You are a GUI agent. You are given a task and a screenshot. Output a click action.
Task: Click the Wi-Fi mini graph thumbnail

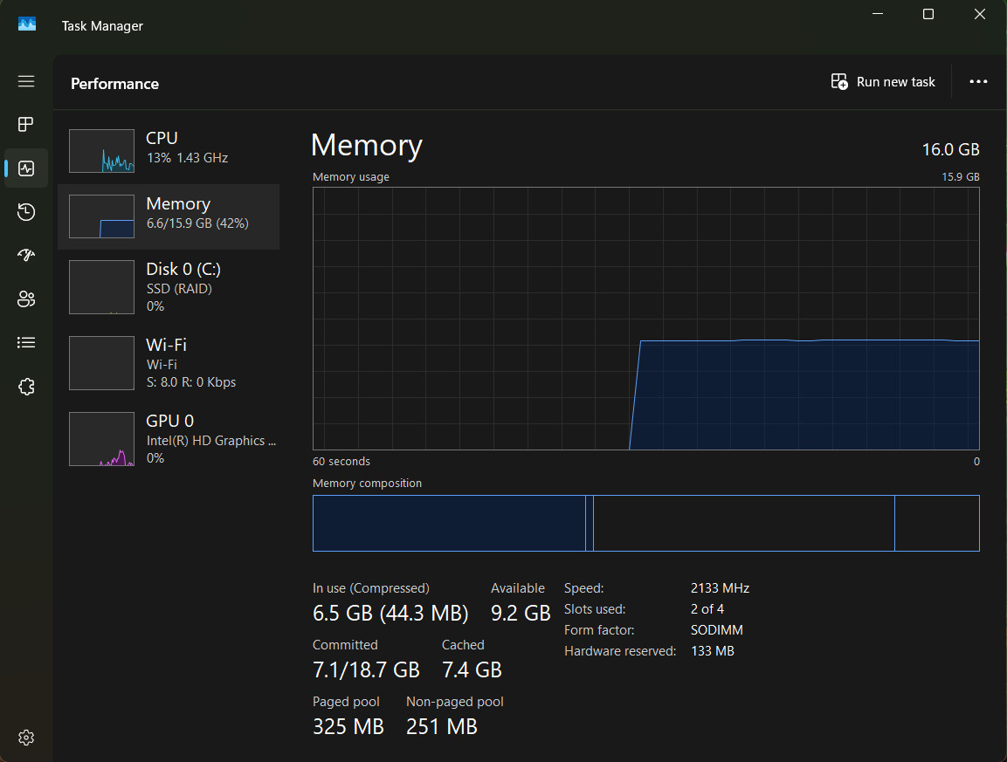[101, 363]
